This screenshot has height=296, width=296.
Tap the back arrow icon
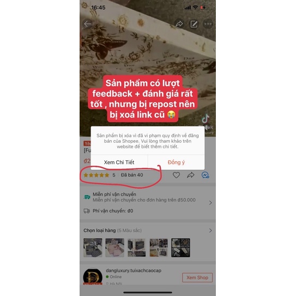(x=87, y=24)
